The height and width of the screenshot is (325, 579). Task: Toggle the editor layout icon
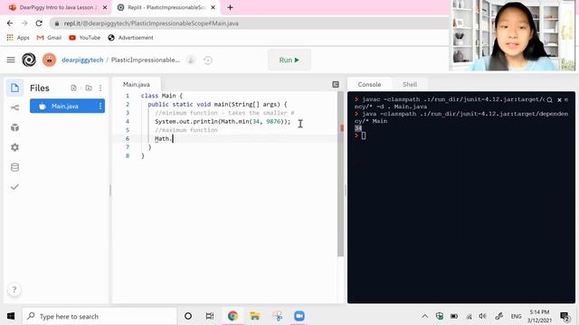[336, 84]
